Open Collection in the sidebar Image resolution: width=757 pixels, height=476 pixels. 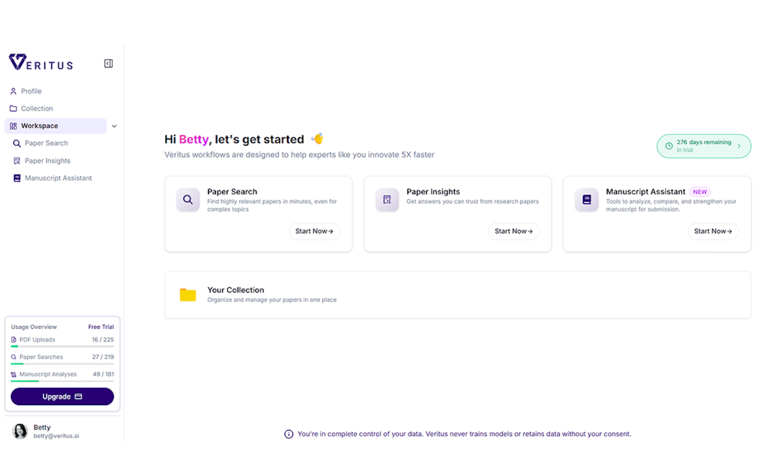click(x=37, y=109)
